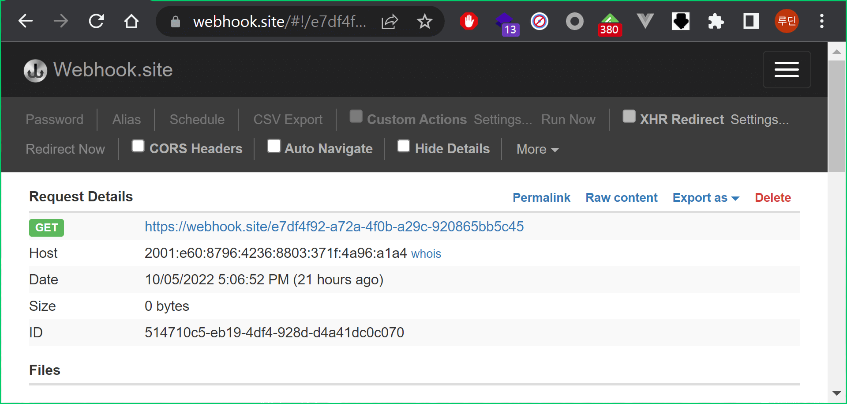Click the page scrollbar thumb

click(836, 116)
